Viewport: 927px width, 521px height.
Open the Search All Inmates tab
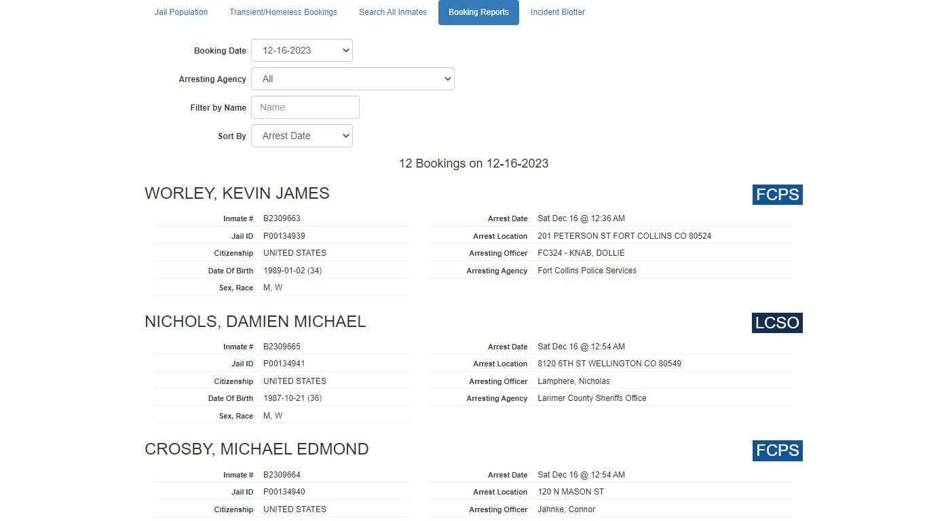pyautogui.click(x=393, y=12)
